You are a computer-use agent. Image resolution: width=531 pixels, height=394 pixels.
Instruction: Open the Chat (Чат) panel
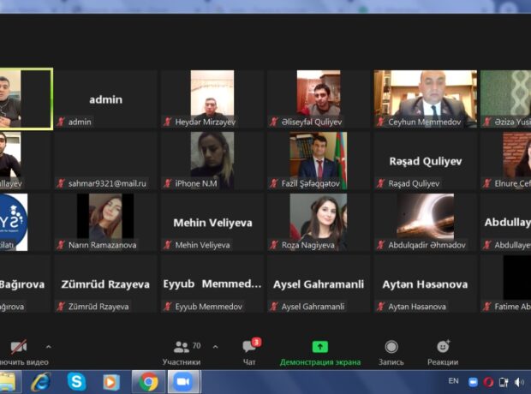(x=249, y=352)
